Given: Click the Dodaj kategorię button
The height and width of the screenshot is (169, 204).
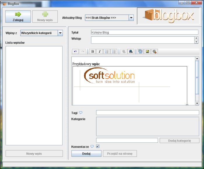Looking at the screenshot, I should tap(180, 140).
